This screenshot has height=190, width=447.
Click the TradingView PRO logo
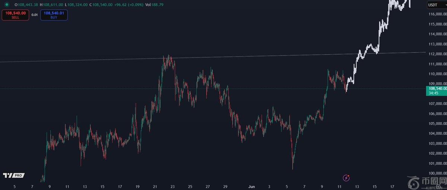point(14,175)
